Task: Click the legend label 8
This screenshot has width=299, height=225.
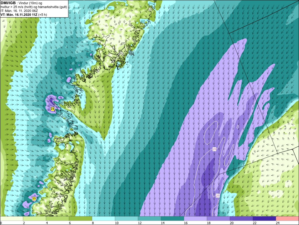Action: 93,223
